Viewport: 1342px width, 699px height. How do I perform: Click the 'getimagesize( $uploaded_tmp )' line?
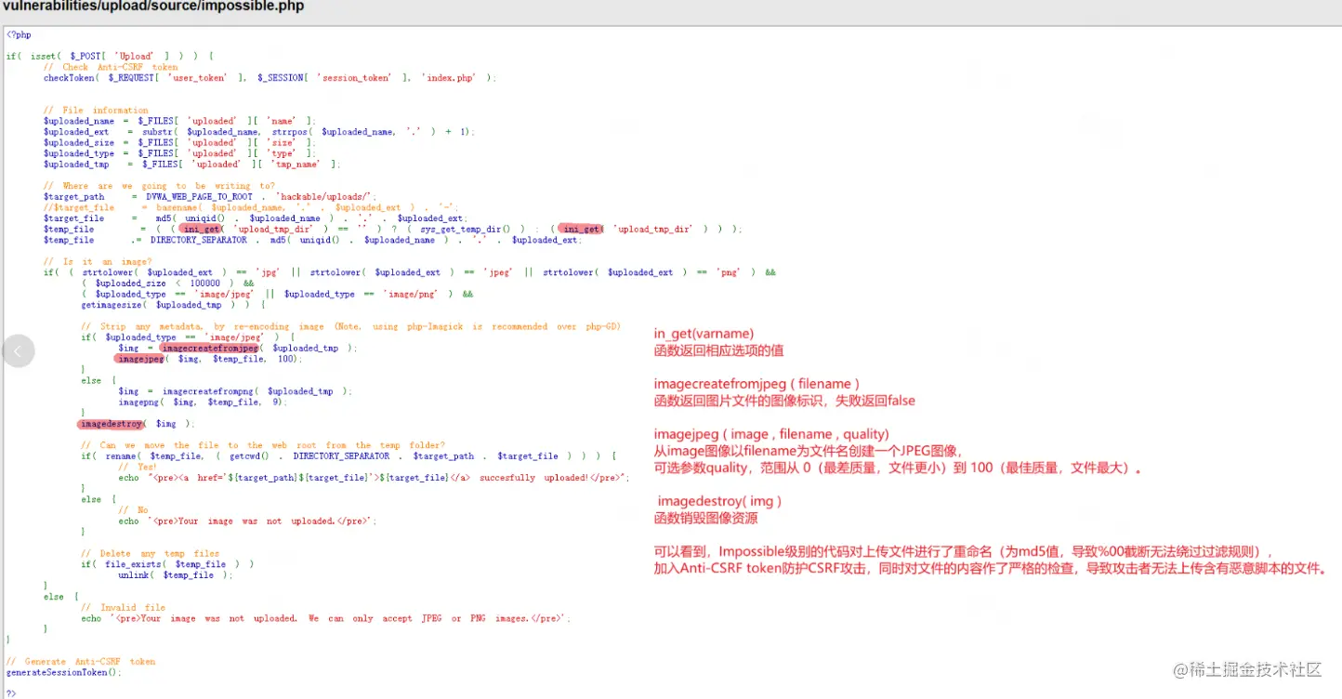(173, 305)
